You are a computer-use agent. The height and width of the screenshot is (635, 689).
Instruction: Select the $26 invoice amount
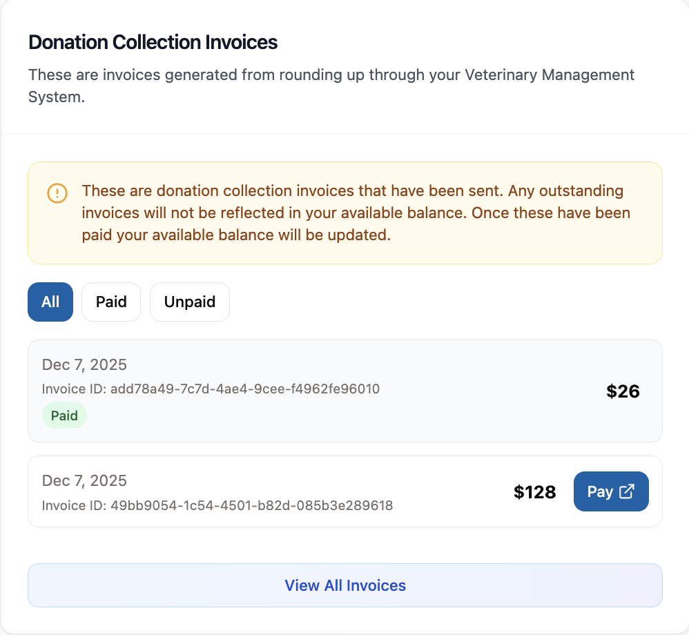pos(623,391)
